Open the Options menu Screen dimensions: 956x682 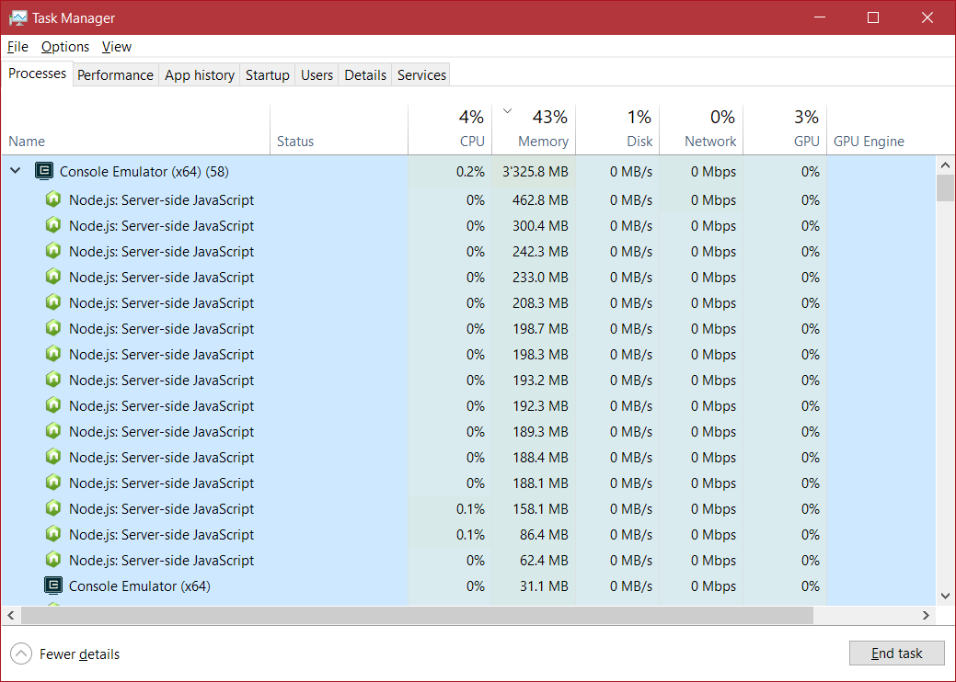[x=65, y=47]
